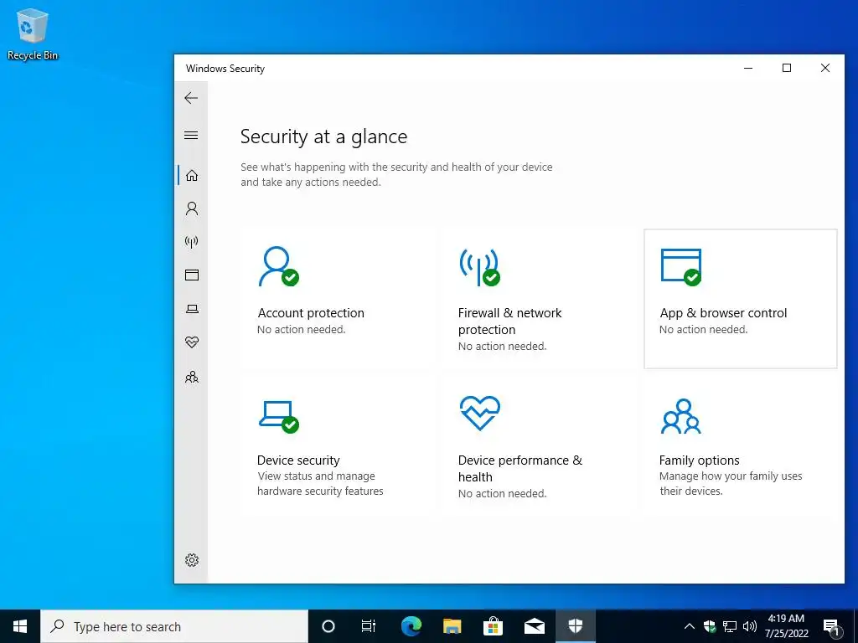Open File Explorer from taskbar
Screen dimensions: 858x643
pos(452,626)
